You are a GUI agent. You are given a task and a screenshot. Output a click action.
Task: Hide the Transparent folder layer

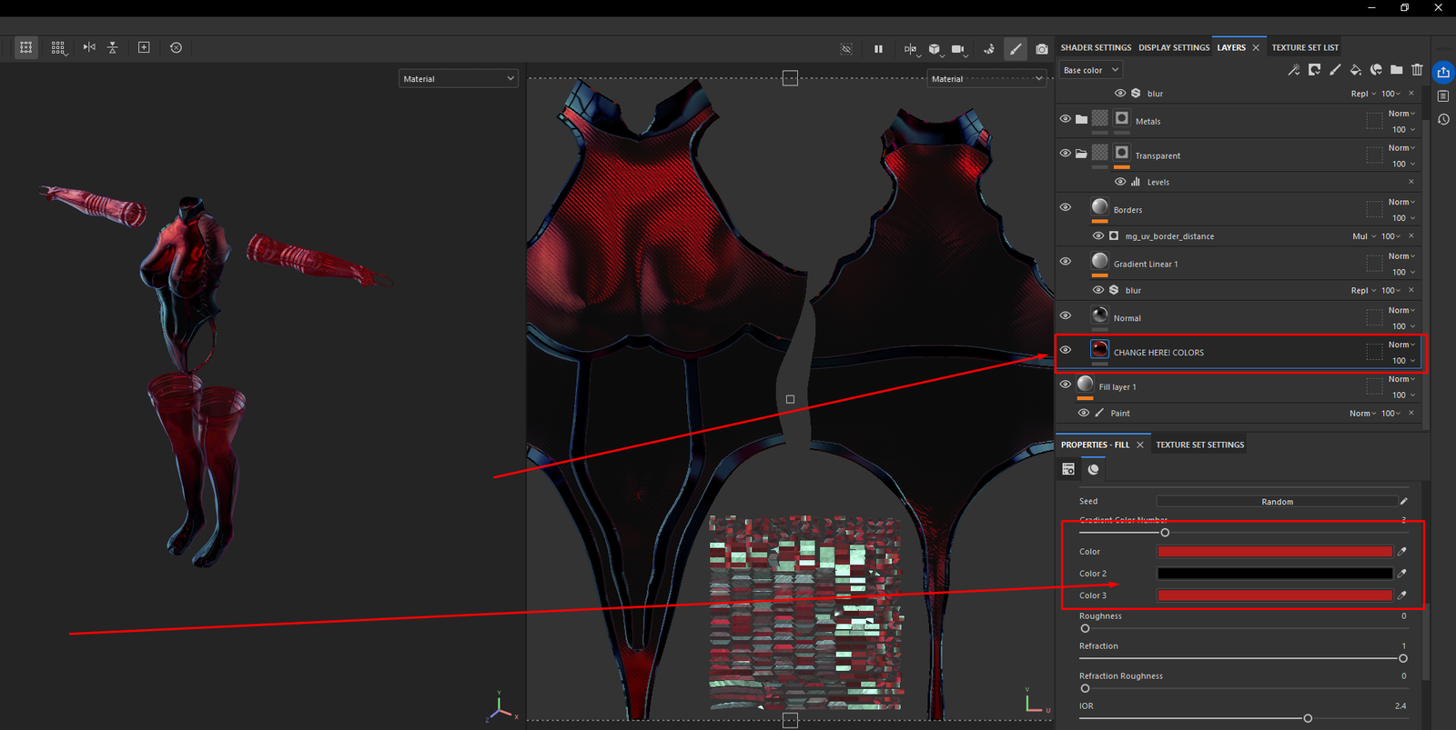click(1066, 153)
